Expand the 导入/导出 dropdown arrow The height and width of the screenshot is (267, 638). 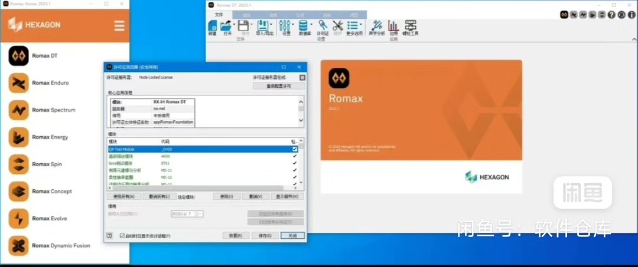(272, 25)
